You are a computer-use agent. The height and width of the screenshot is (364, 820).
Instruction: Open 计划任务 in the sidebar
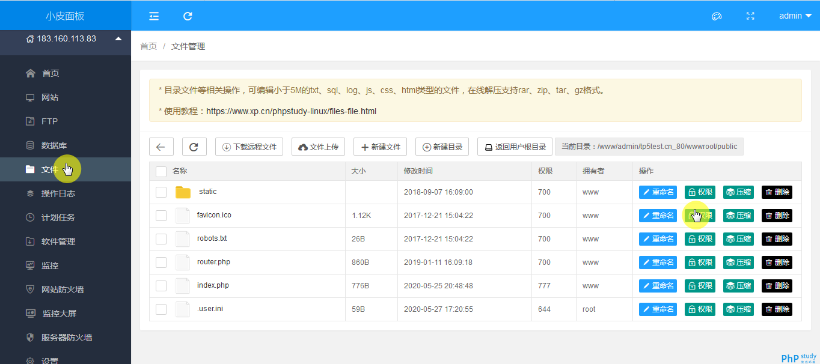click(x=66, y=217)
